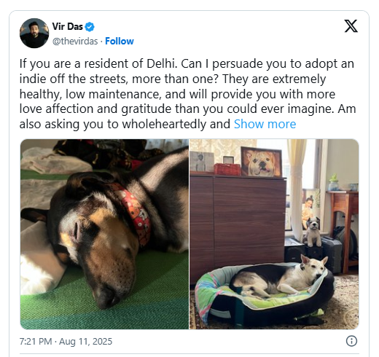The width and height of the screenshot is (379, 357).
Task: Open the Vir Das display name
Action: [x=67, y=26]
